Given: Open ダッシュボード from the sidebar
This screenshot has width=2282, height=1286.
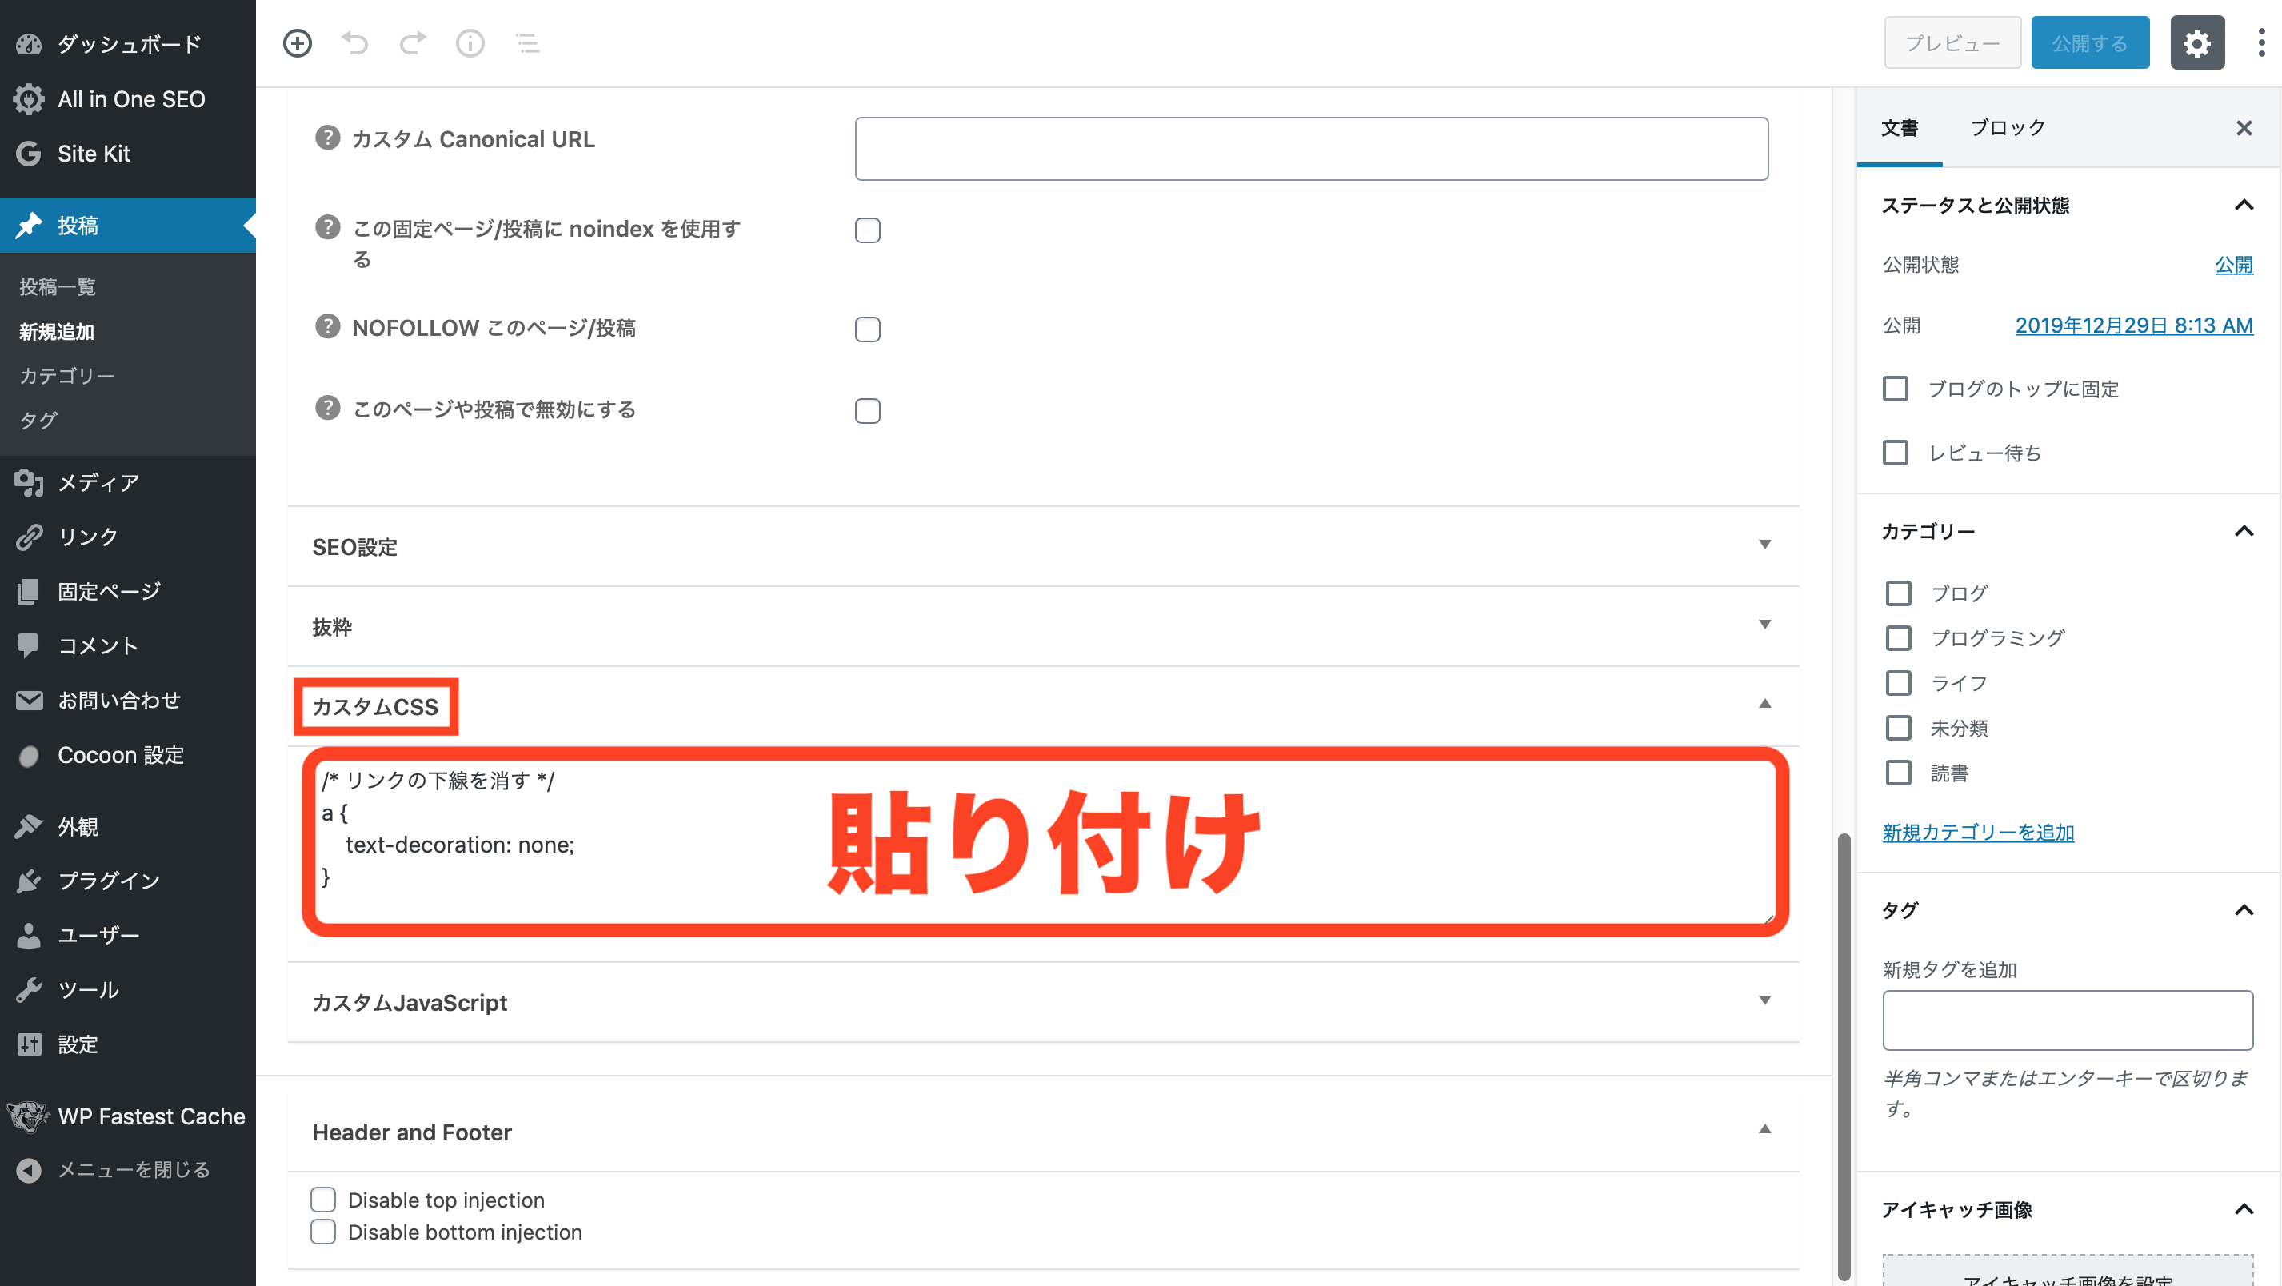Looking at the screenshot, I should (127, 43).
